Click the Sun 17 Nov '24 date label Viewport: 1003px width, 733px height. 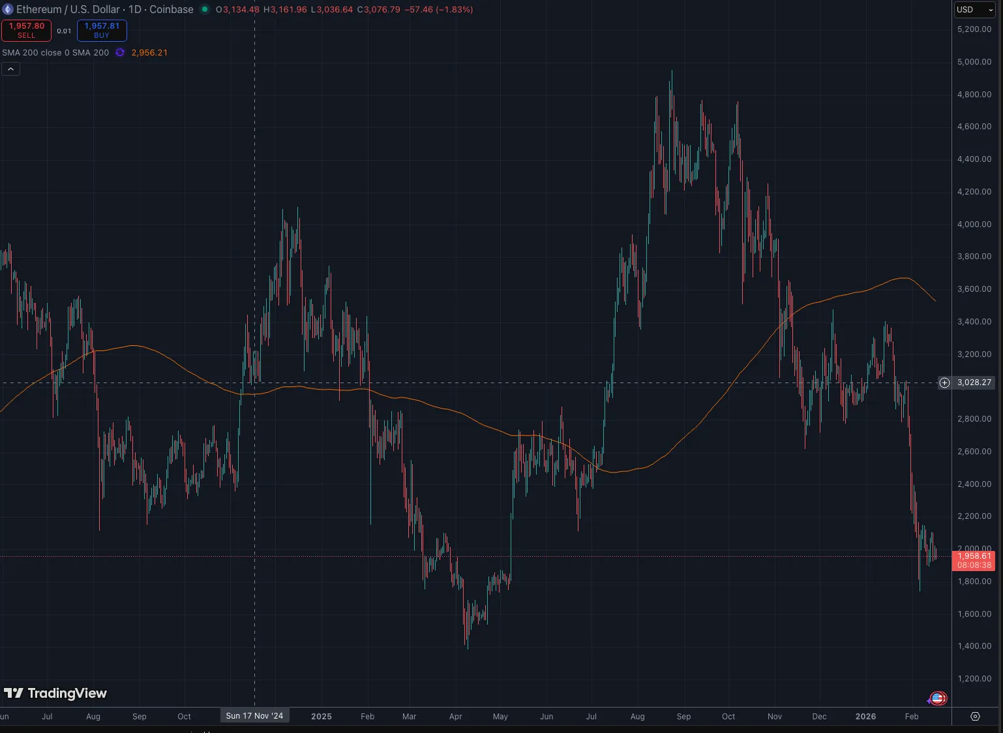[x=254, y=716]
